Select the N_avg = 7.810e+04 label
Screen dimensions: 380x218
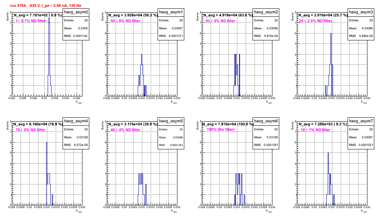228,124
